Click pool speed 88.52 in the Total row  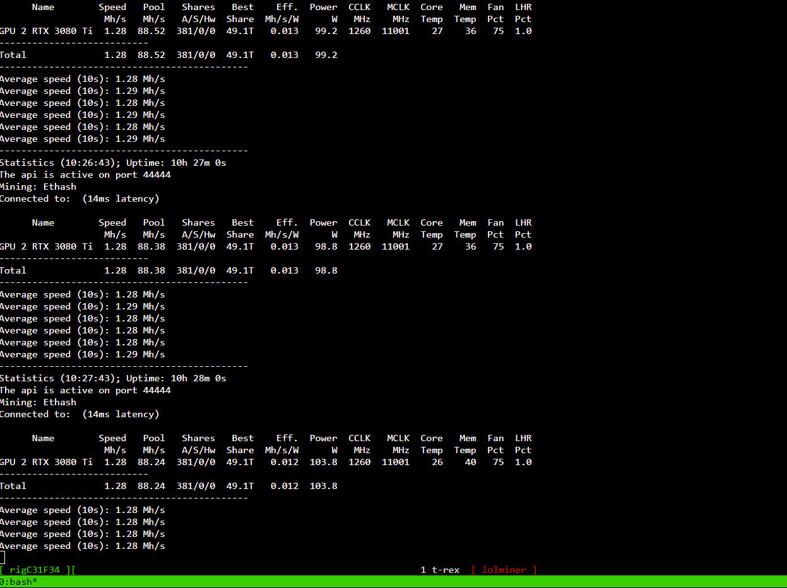point(151,55)
